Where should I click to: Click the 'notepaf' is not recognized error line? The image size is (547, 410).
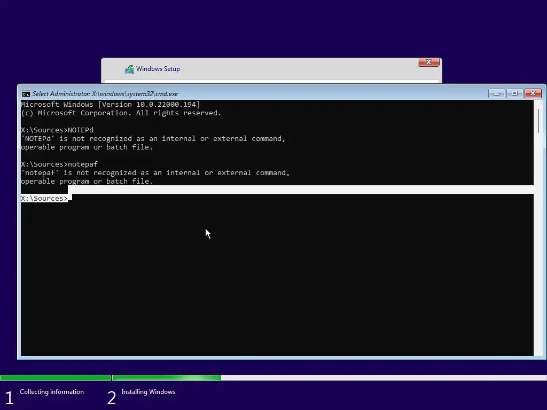tap(155, 173)
